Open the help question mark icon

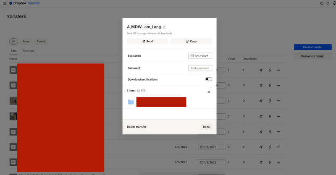tap(322, 3)
